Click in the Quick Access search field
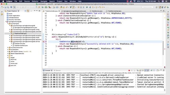Viewport: 170px width, 95px height. (147, 7)
